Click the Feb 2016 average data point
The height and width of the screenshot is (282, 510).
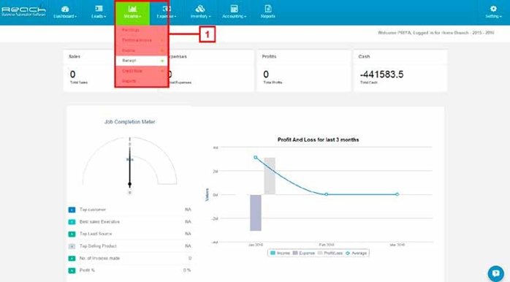326,194
